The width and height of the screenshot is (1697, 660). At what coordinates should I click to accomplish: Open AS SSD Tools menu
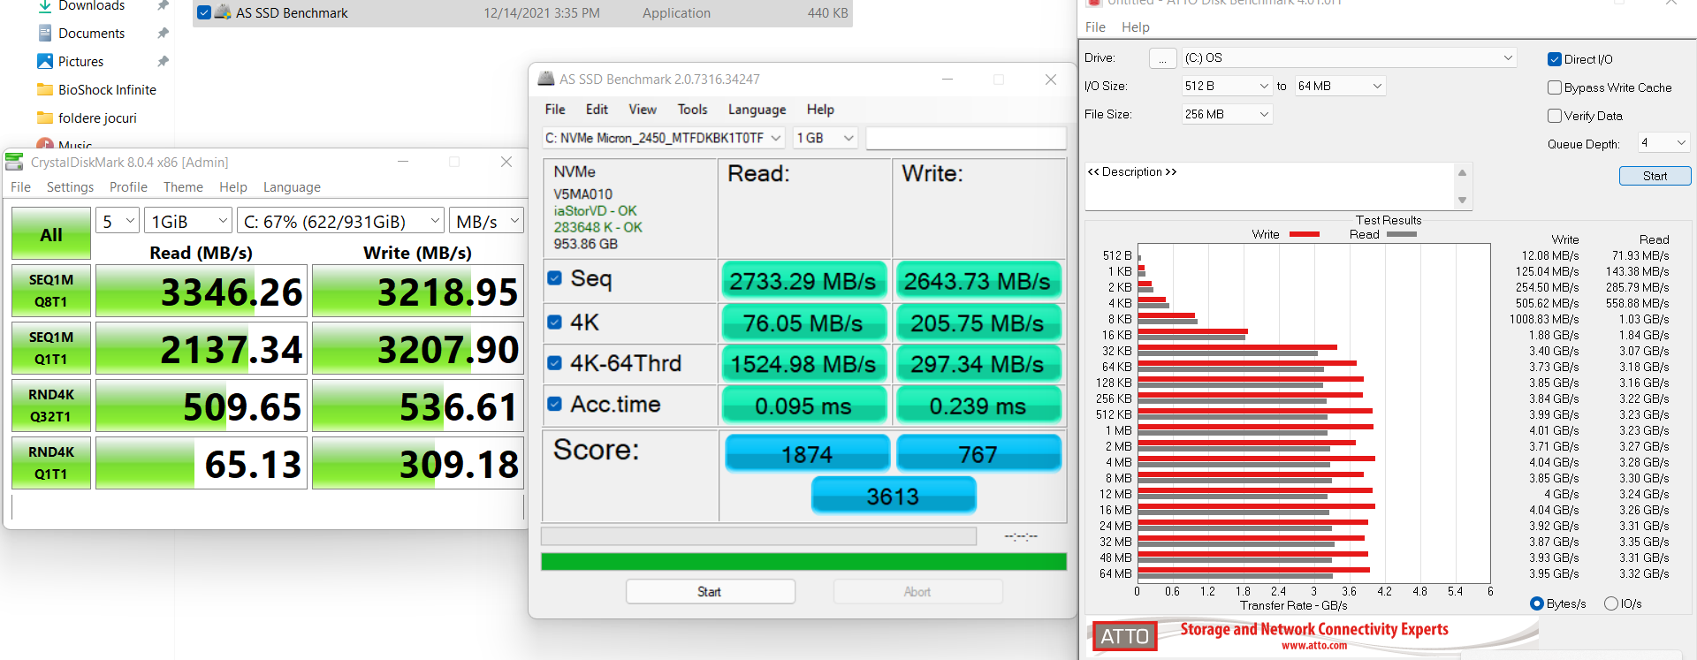[692, 110]
